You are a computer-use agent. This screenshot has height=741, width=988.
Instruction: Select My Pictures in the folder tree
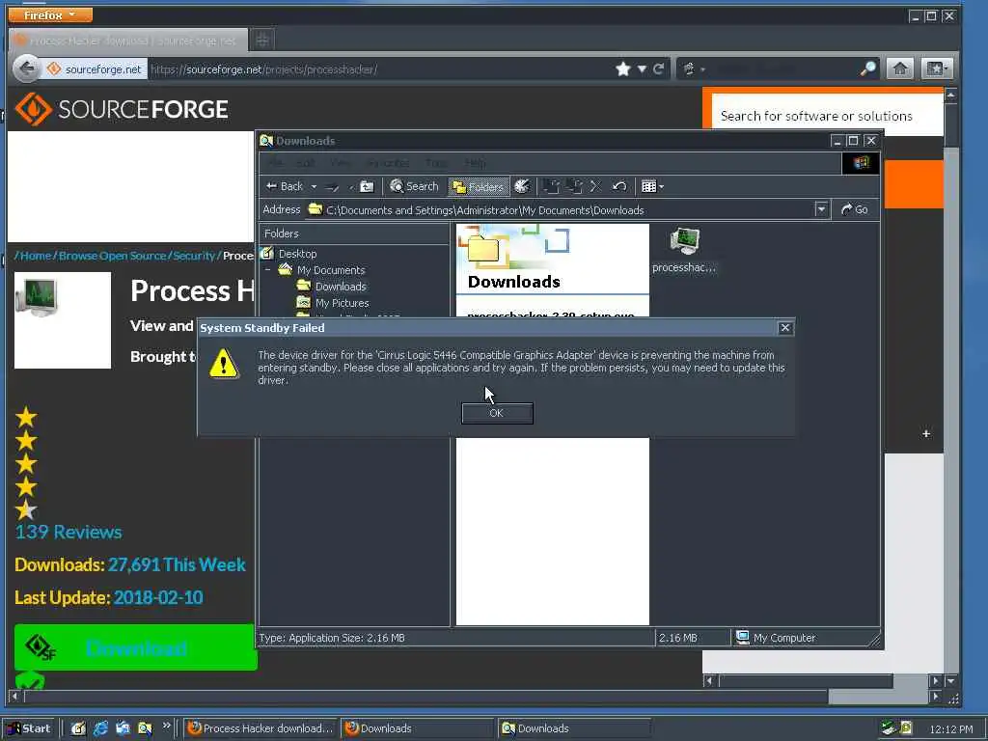pos(343,303)
